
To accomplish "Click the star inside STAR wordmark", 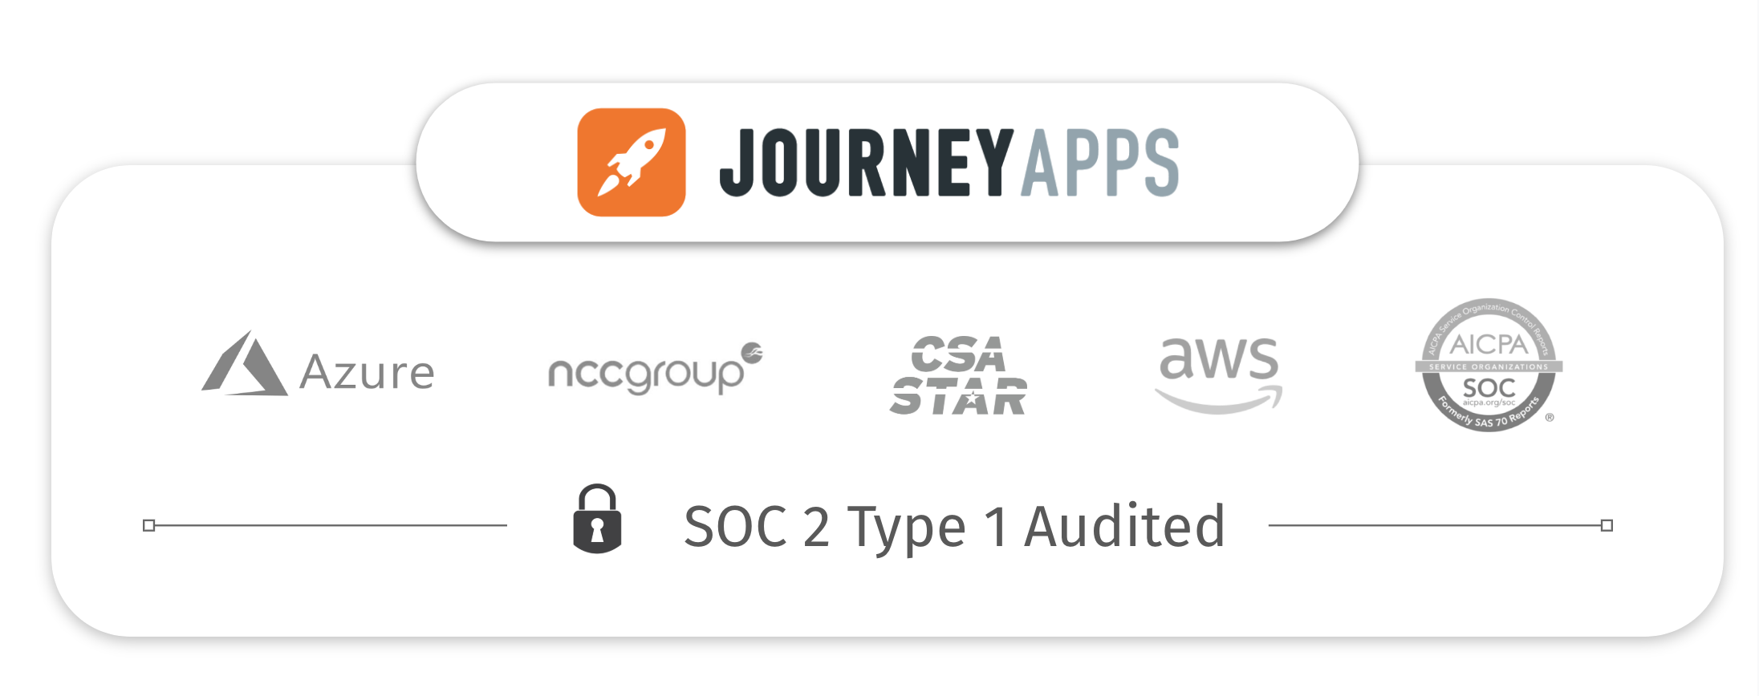I will click(972, 398).
